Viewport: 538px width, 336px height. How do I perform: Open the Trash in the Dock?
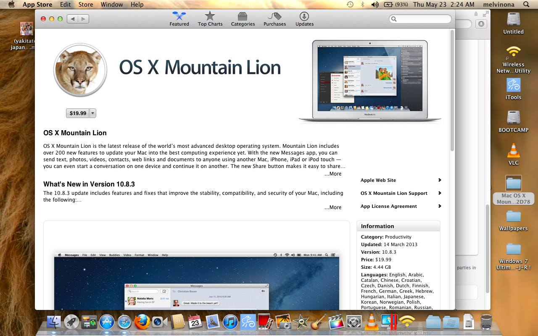[486, 322]
